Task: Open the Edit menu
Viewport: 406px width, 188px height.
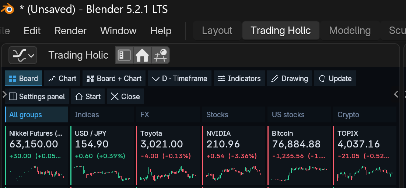Action: [x=32, y=31]
